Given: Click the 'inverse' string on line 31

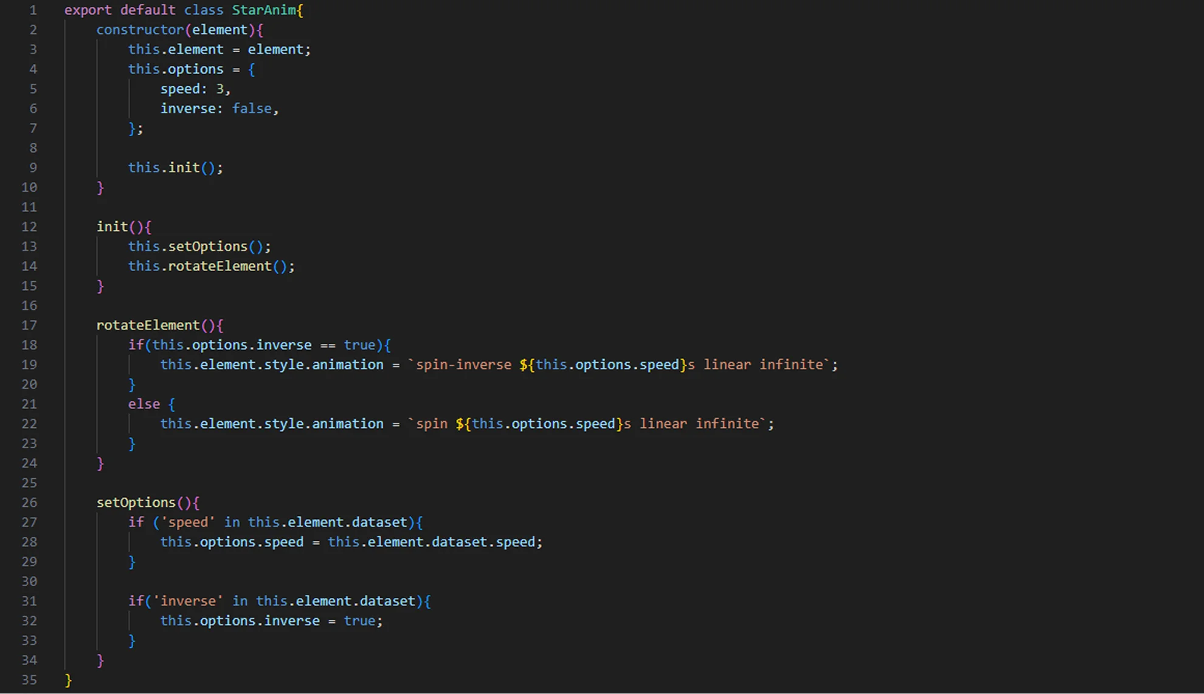Looking at the screenshot, I should (x=188, y=601).
